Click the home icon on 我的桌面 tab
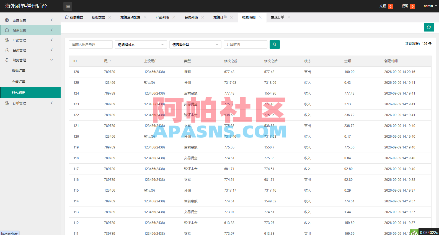This screenshot has width=439, height=235. (67, 17)
